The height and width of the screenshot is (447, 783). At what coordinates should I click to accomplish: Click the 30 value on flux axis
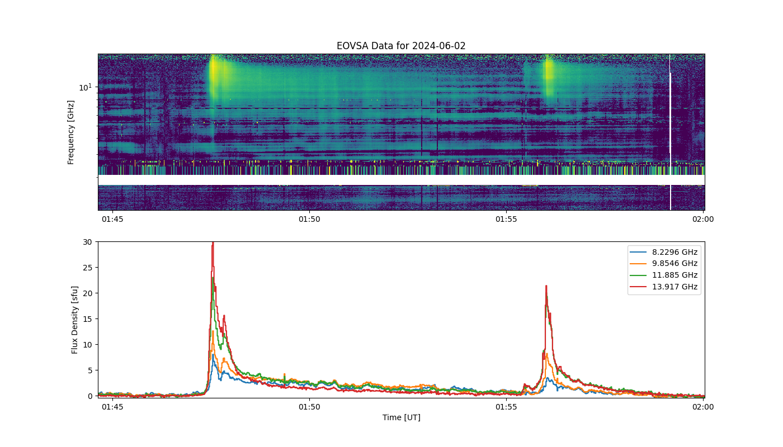(x=87, y=242)
